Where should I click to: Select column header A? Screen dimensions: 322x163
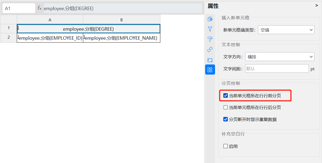50,20
